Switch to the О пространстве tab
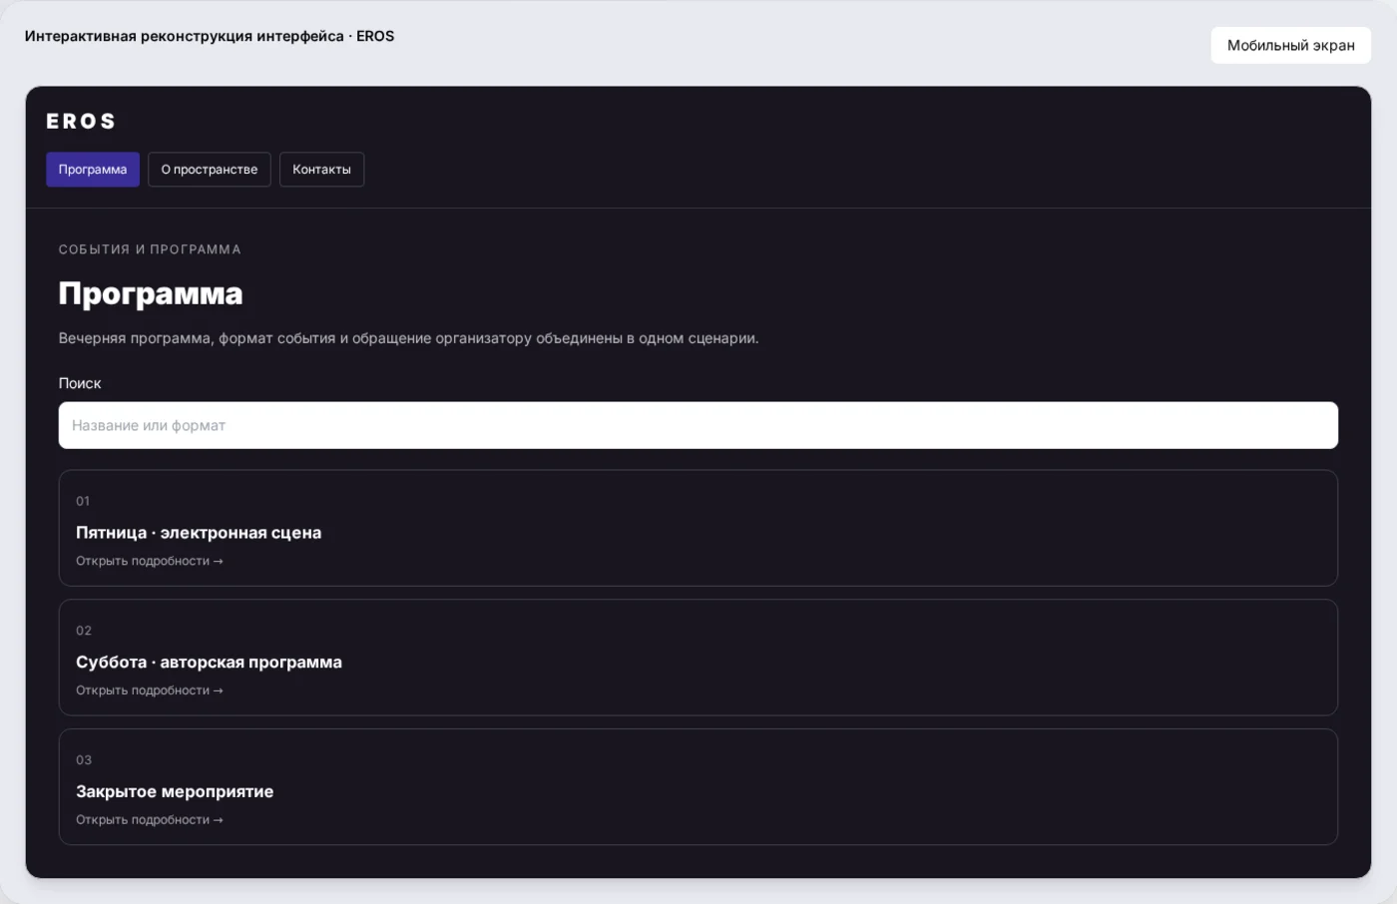This screenshot has height=904, width=1397. [x=210, y=170]
